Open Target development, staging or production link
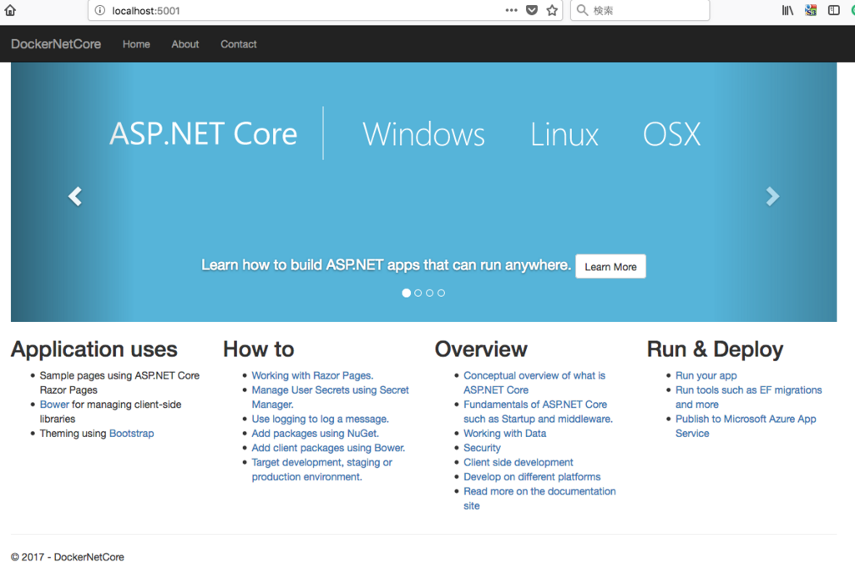 click(x=321, y=470)
